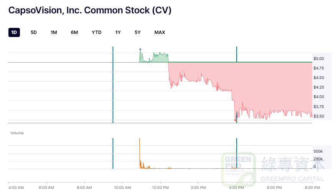Click the 4:00 PM time axis label
335x195 pixels.
tap(236, 187)
